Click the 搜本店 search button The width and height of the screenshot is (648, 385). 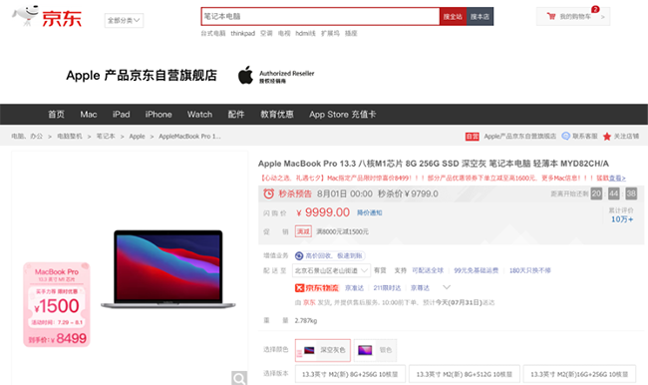480,17
